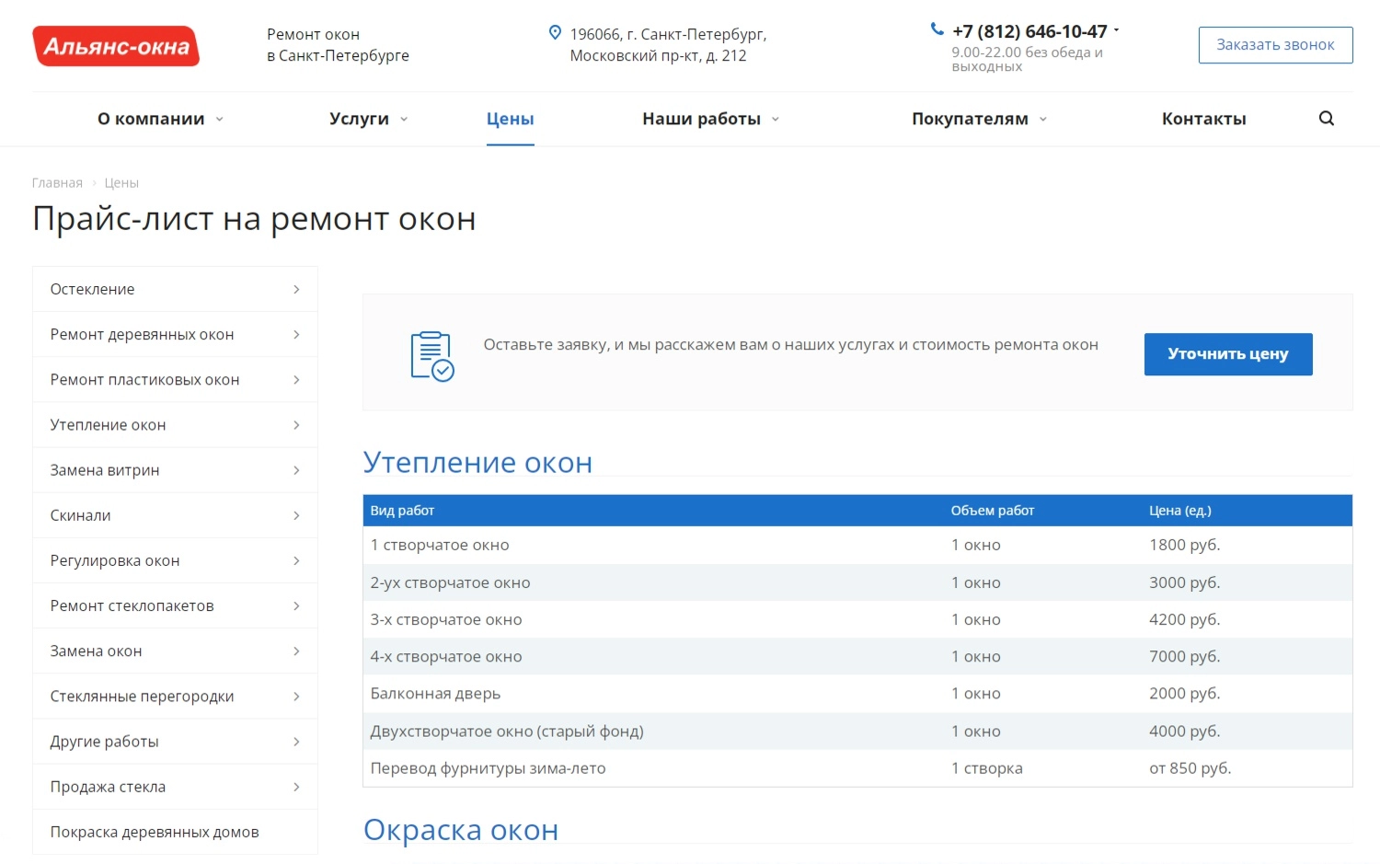The height and width of the screenshot is (864, 1380).
Task: Expand the О компании menu arrow
Action: 220,119
